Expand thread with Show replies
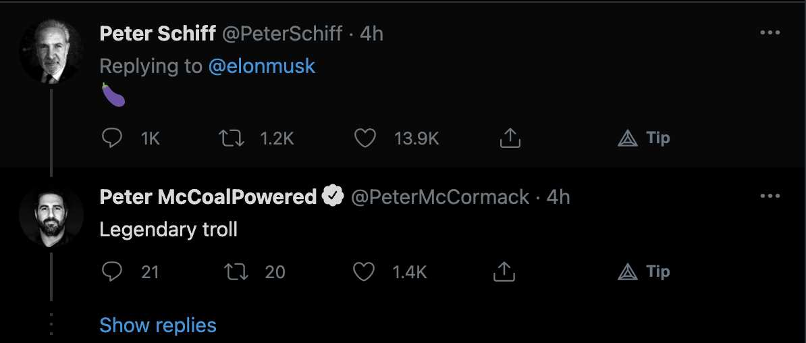Image resolution: width=806 pixels, height=343 pixels. 158,325
